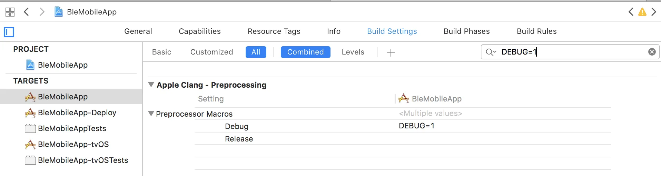The image size is (661, 176).
Task: Add a build setting with plus button
Action: point(391,52)
